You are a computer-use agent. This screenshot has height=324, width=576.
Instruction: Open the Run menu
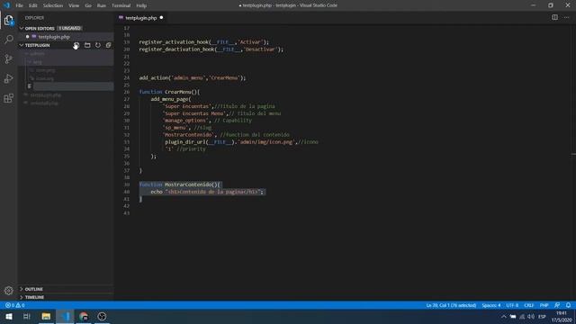coord(102,5)
